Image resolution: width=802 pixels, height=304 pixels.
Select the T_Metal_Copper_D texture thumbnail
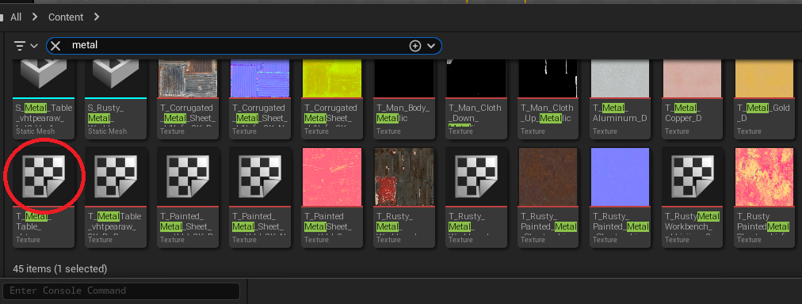tap(692, 78)
